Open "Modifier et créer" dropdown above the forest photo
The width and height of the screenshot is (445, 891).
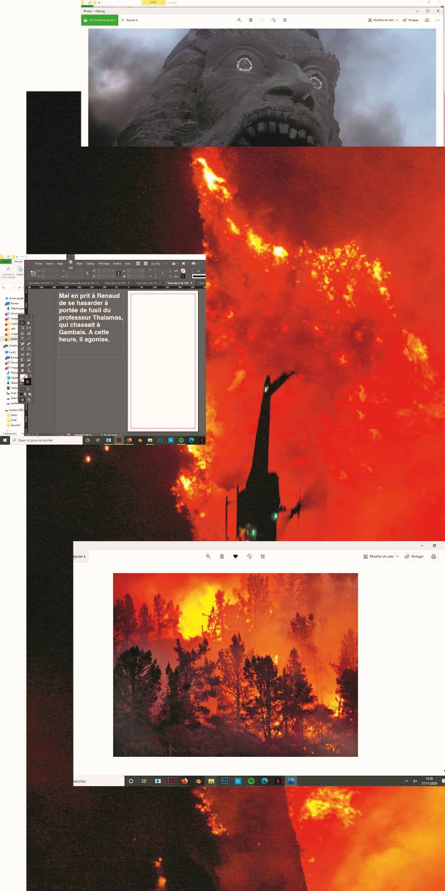[381, 556]
